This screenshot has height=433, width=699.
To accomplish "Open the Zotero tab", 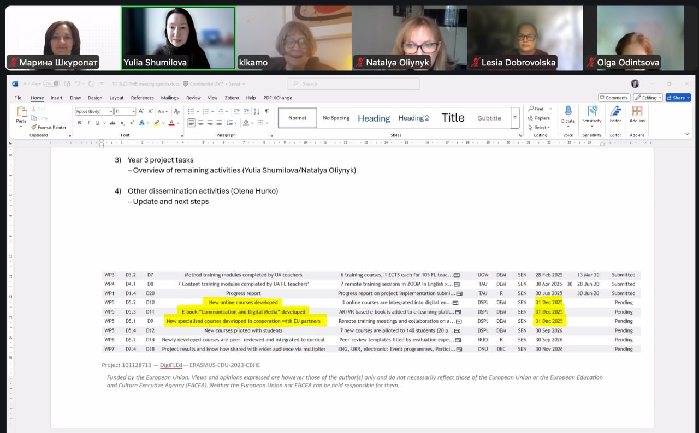I will (232, 98).
